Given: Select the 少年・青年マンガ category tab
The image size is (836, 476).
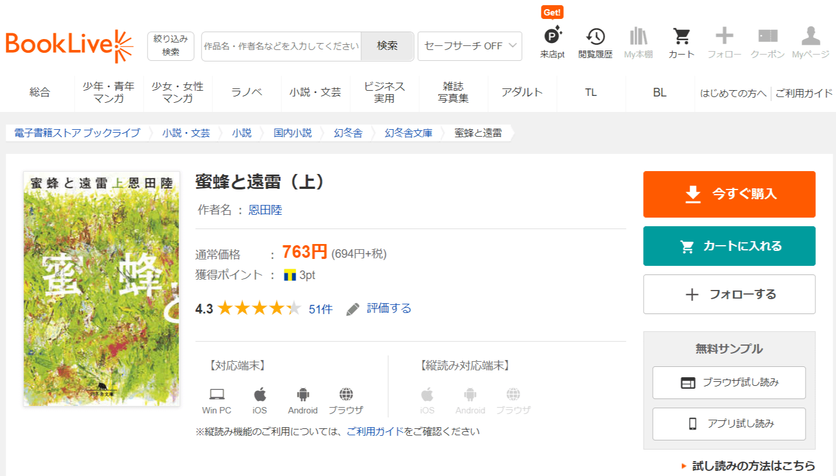Looking at the screenshot, I should click(x=109, y=92).
